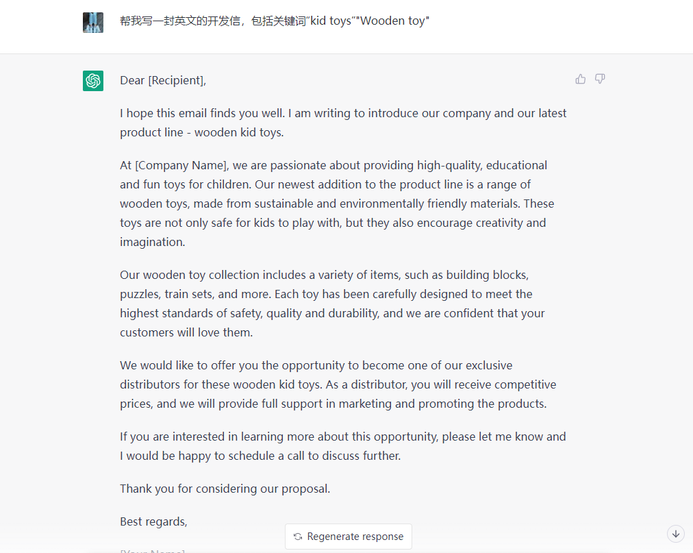Viewport: 693px width, 553px height.
Task: Click the words "building blocks" in the reply
Action: [x=487, y=275]
